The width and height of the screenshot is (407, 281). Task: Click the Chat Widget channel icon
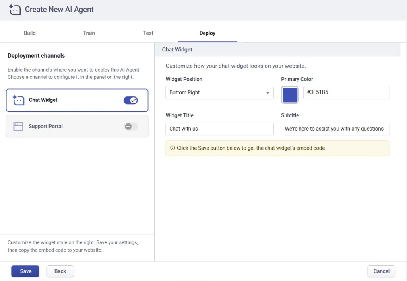[x=18, y=100]
